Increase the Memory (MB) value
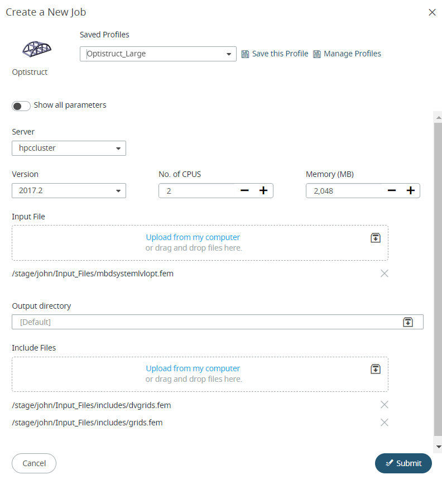Screen dimensions: 442x489 [x=411, y=191]
